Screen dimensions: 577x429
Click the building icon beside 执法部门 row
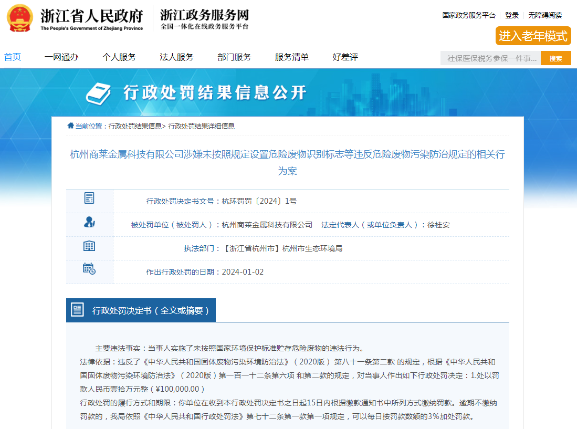coord(89,246)
